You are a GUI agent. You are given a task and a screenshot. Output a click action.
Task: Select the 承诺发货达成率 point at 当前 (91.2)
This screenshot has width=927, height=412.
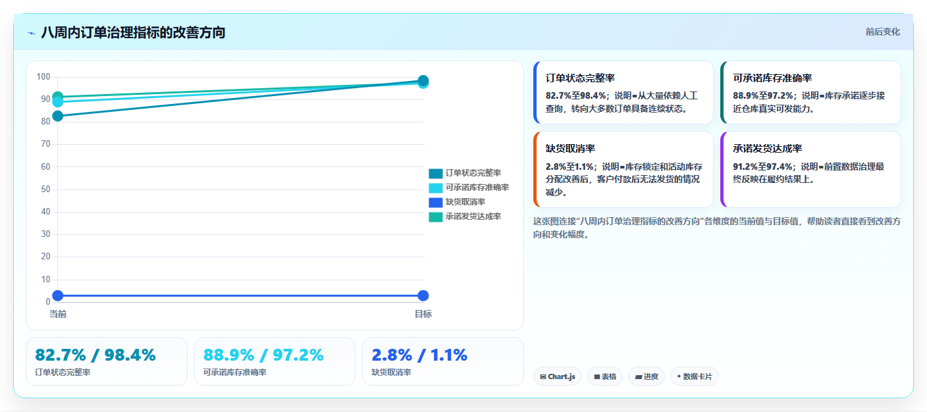click(58, 97)
